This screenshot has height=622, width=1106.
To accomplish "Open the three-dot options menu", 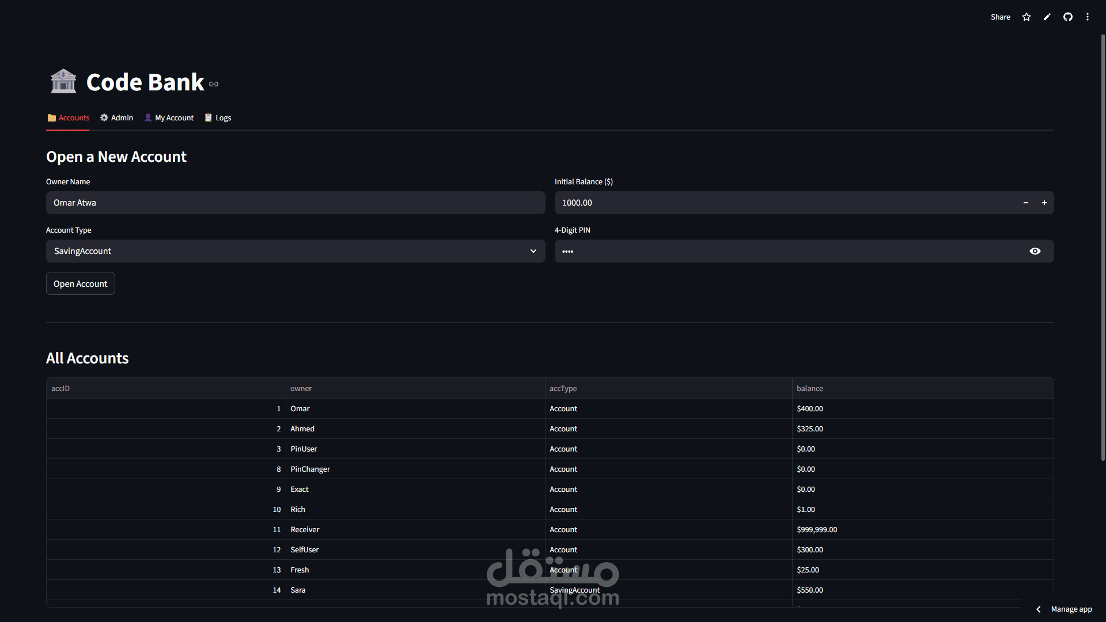I will pyautogui.click(x=1088, y=17).
